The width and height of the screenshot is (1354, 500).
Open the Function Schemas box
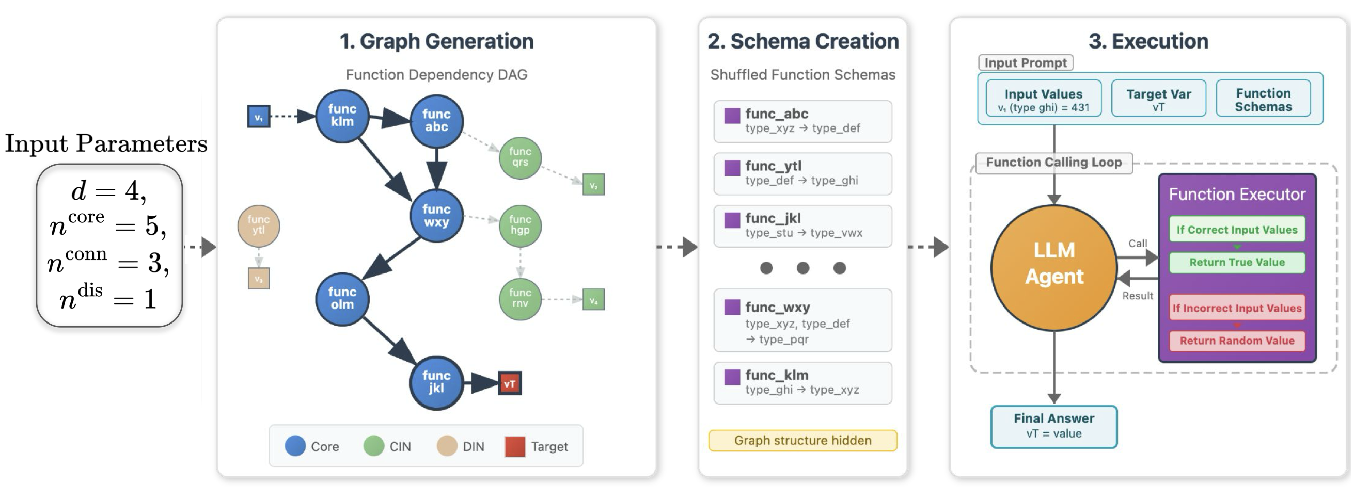[1263, 99]
